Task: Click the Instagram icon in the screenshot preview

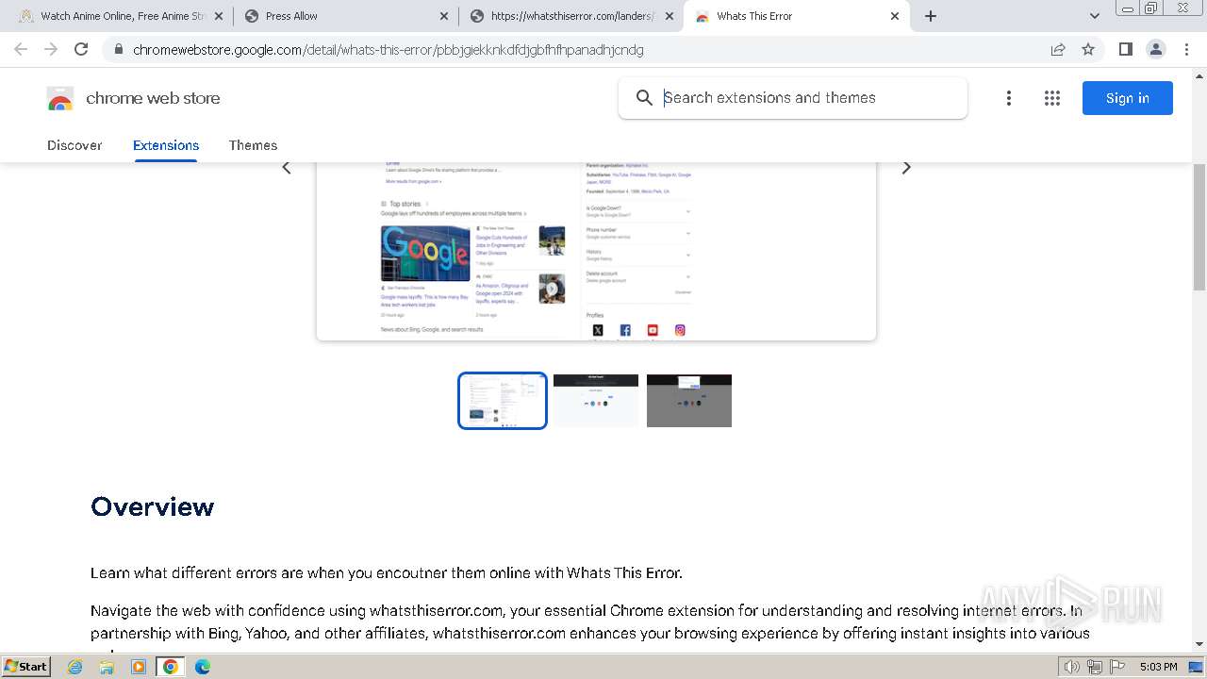Action: pyautogui.click(x=680, y=330)
